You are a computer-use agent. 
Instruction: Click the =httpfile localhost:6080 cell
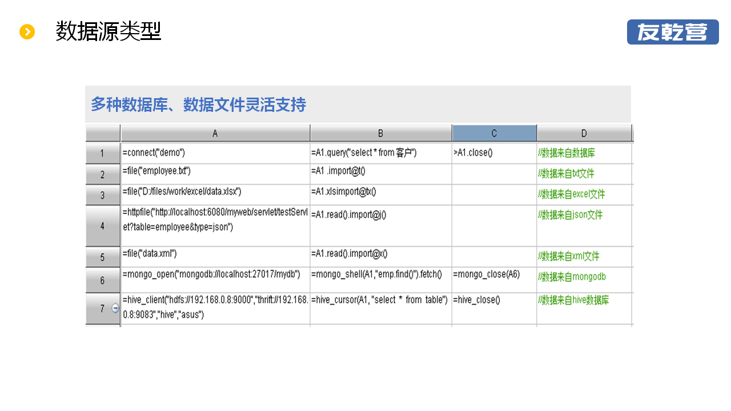[215, 226]
